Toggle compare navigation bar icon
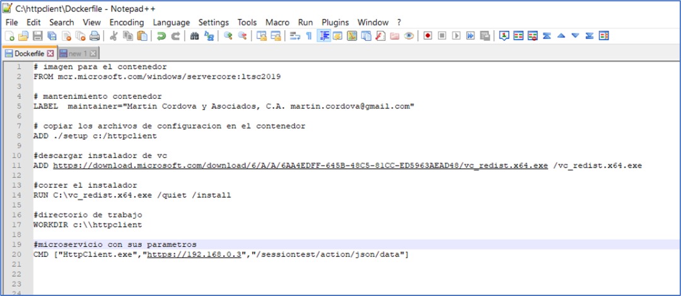681x296 pixels. [603, 37]
